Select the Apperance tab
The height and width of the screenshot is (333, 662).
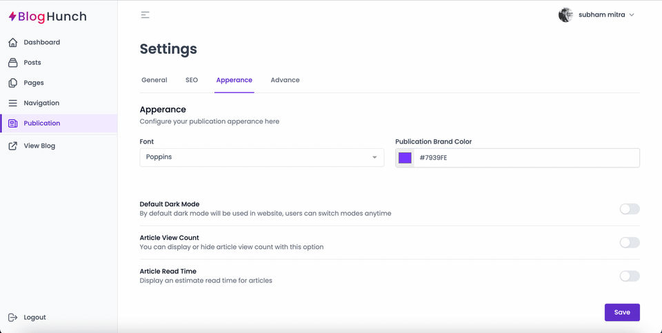[x=234, y=80]
